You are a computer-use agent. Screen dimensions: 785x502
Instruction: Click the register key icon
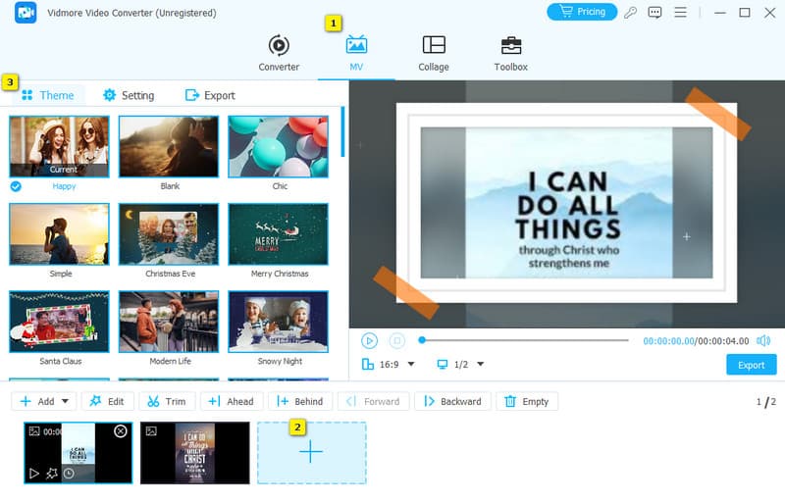(x=631, y=13)
